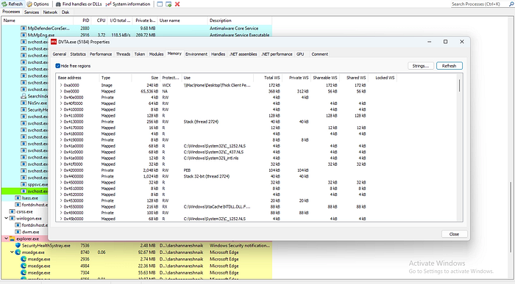The width and height of the screenshot is (515, 284).
Task: Click the winlogon.exe process icon
Action: click(13, 218)
